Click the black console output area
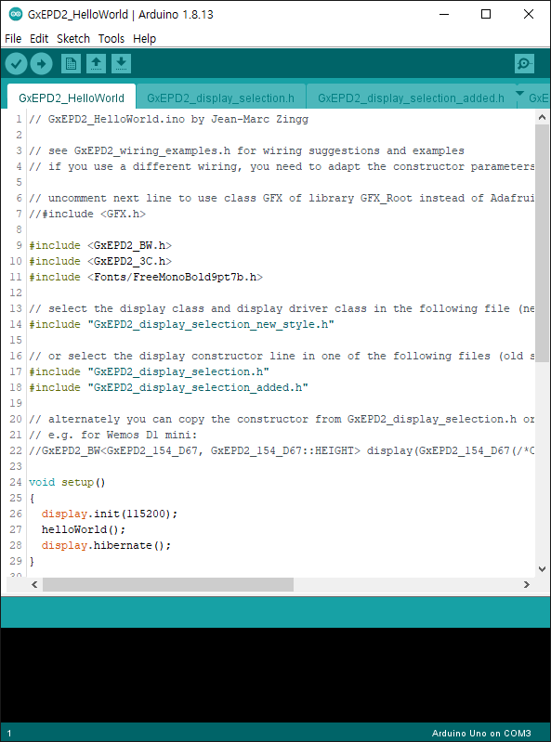The width and height of the screenshot is (551, 742). 275,675
